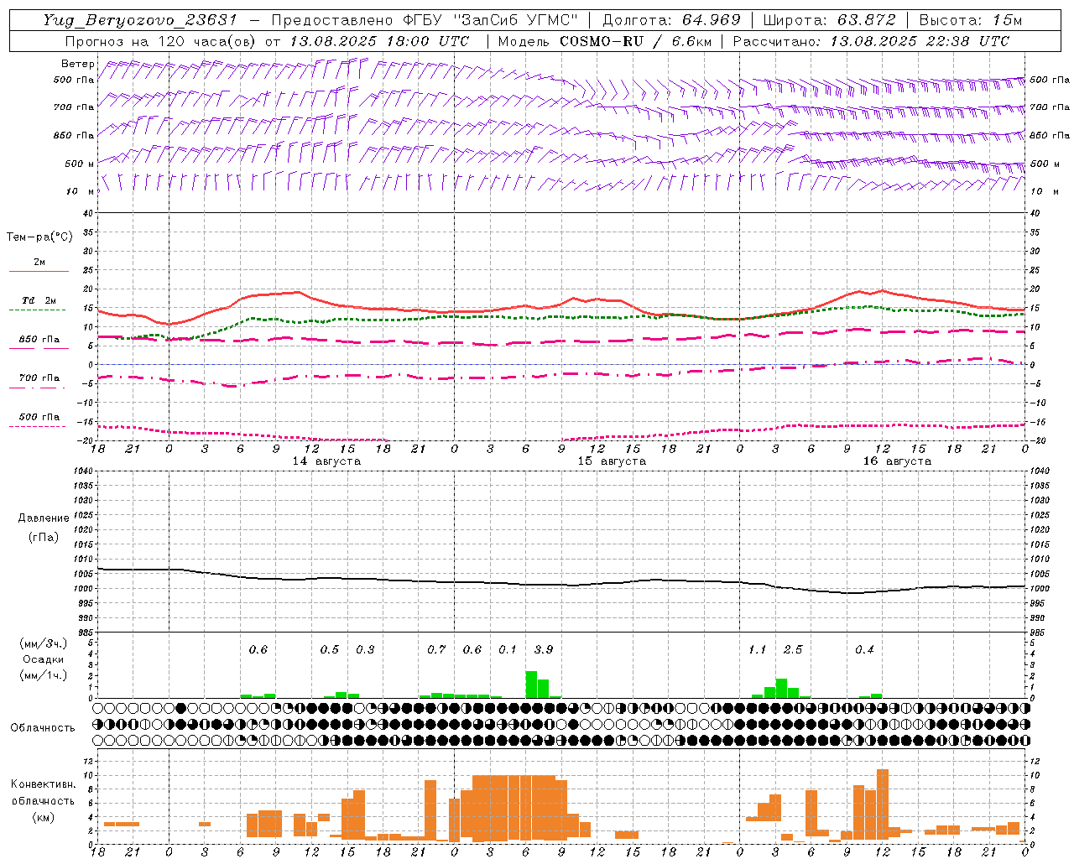Click the 0.3 precipitation total
1074x859 pixels.
click(x=365, y=650)
